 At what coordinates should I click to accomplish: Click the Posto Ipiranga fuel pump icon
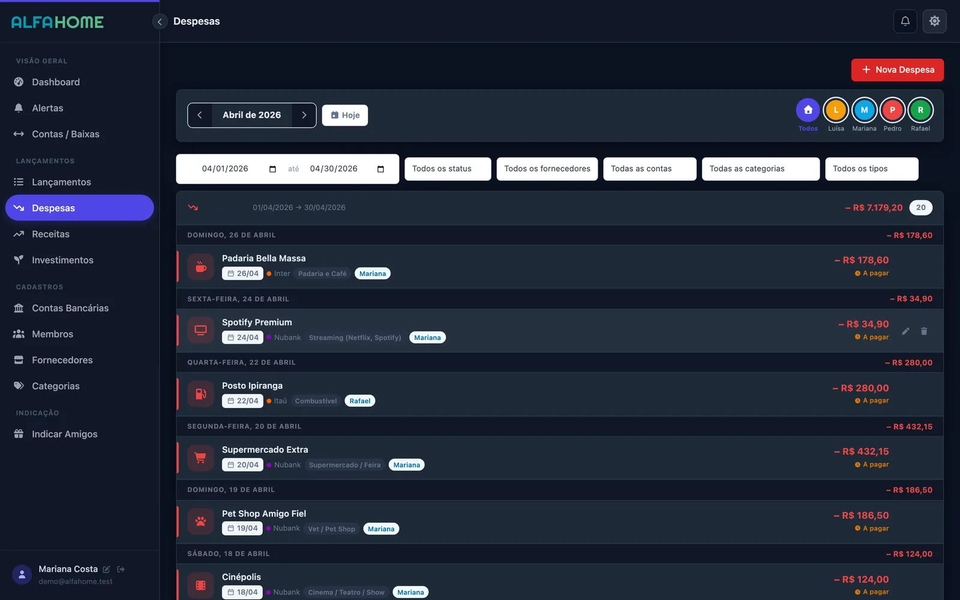click(x=200, y=394)
